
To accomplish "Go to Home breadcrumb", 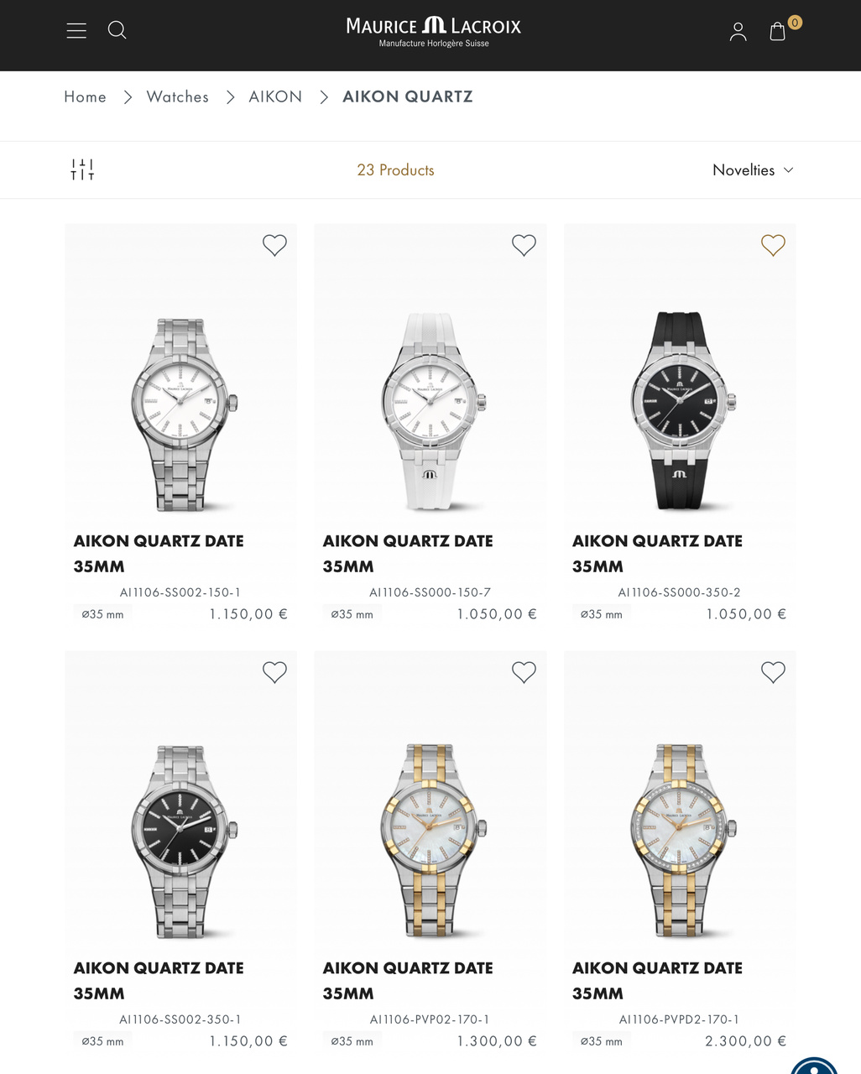I will [85, 96].
